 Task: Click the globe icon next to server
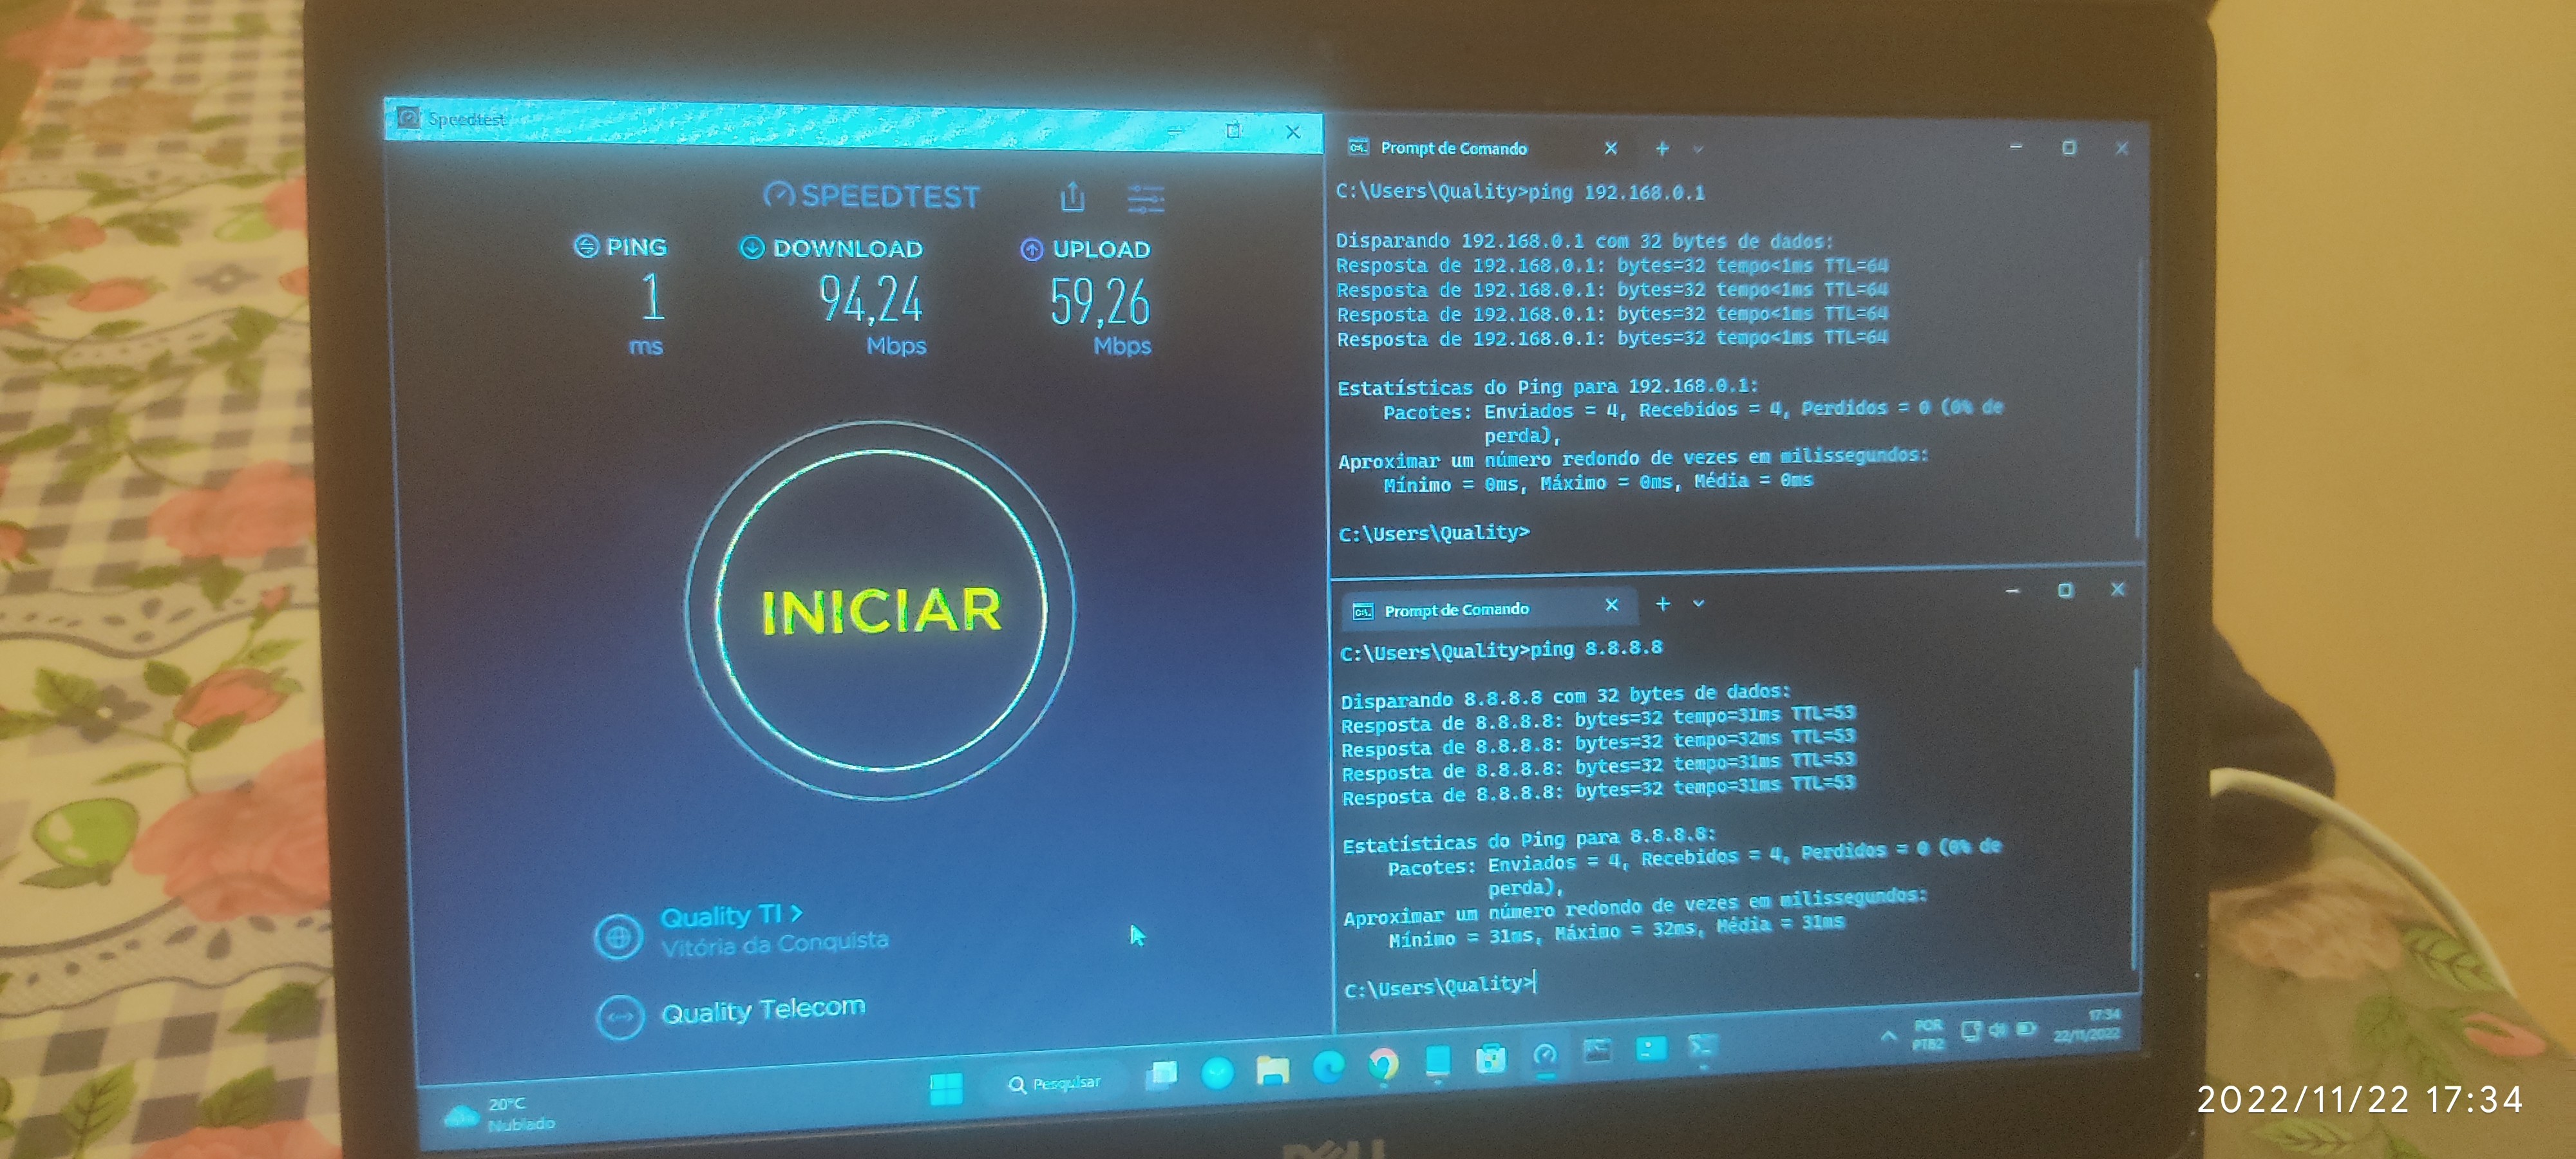coord(618,938)
